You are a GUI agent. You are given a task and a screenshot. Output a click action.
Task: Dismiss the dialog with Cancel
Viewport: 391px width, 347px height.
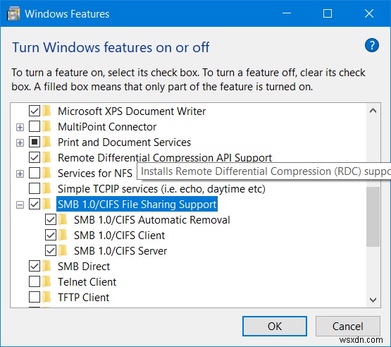click(x=347, y=327)
